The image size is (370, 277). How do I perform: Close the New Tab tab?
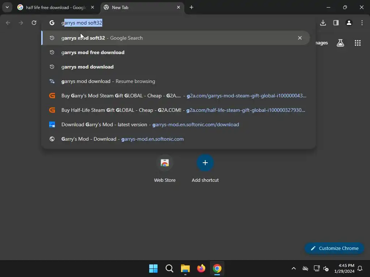point(178,7)
